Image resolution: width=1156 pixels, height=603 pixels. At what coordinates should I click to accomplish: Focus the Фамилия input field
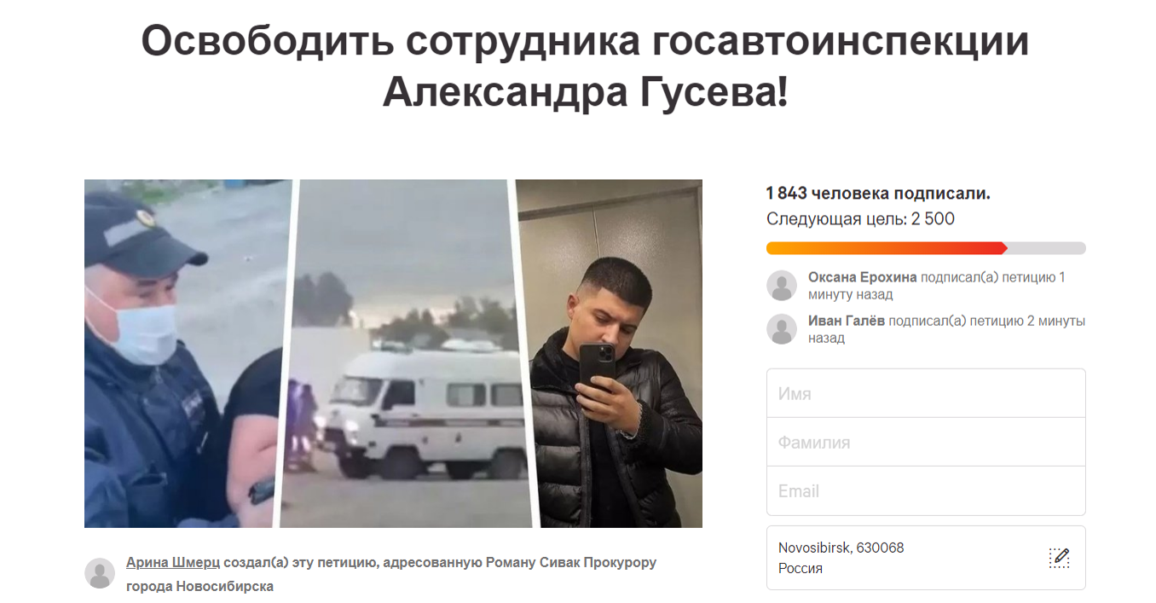pos(926,442)
